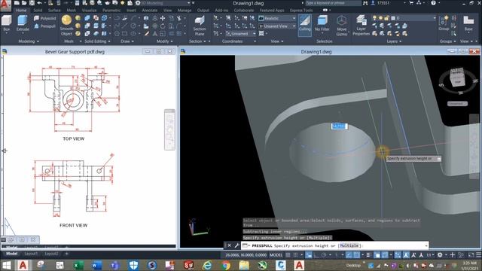Viewport: 482px width, 271px height.
Task: Switch to the Home ribbon tab
Action: click(x=21, y=10)
